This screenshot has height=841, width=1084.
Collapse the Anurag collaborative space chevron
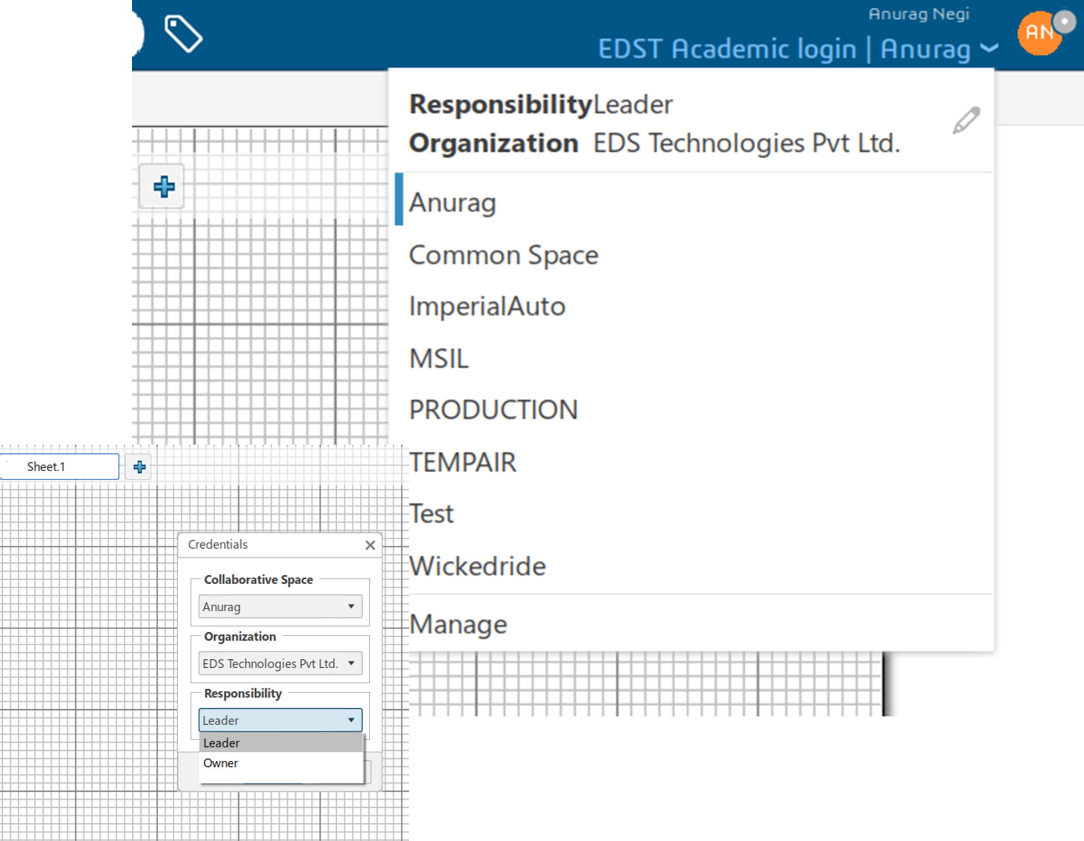click(989, 49)
